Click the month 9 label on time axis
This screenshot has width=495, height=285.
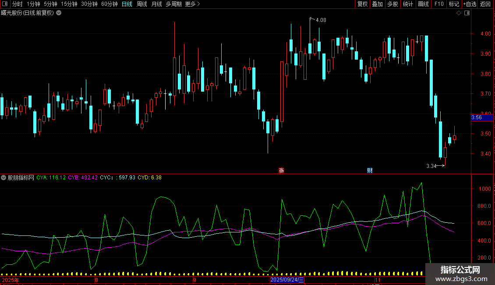tap(195, 280)
